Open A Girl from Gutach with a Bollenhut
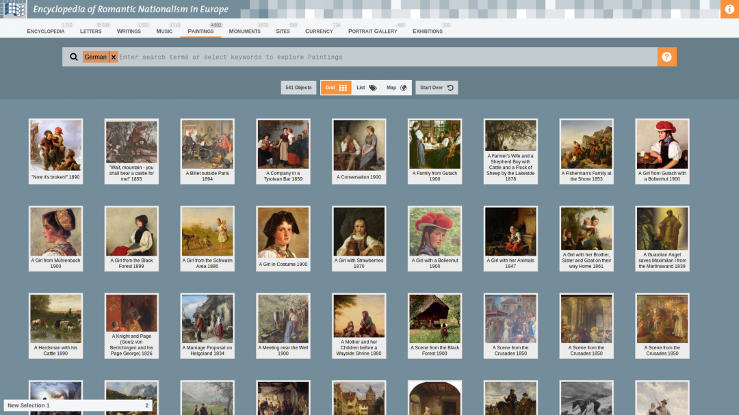 tap(662, 151)
